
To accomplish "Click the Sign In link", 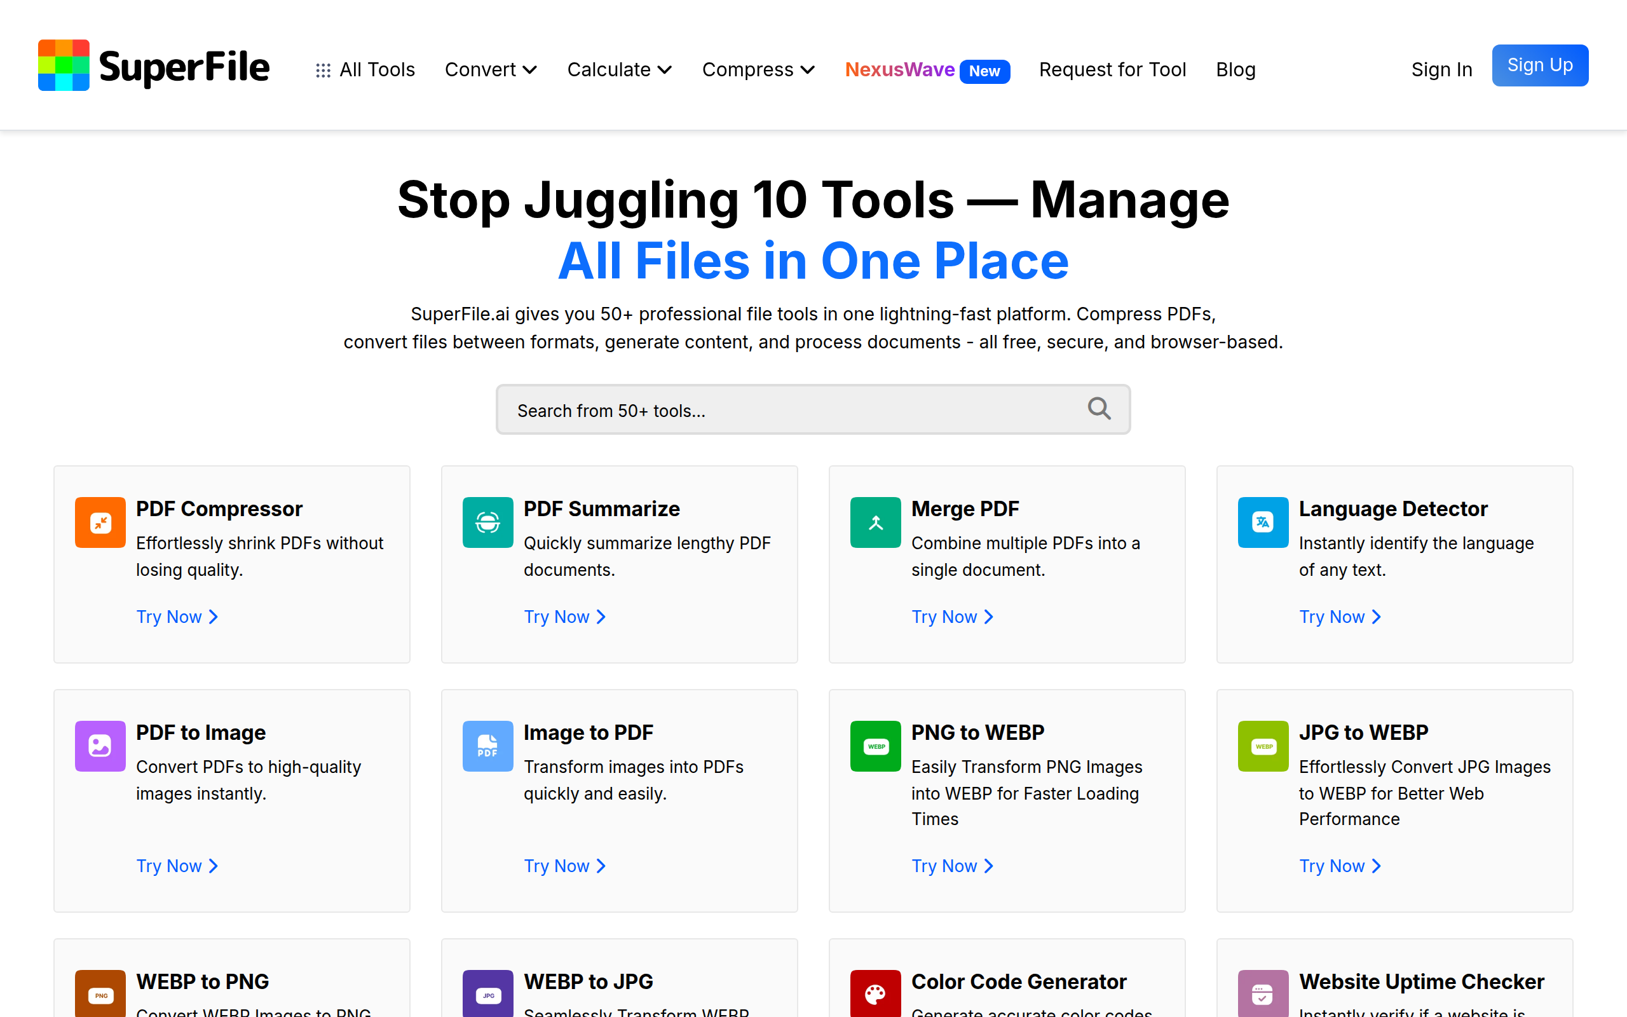I will point(1441,70).
